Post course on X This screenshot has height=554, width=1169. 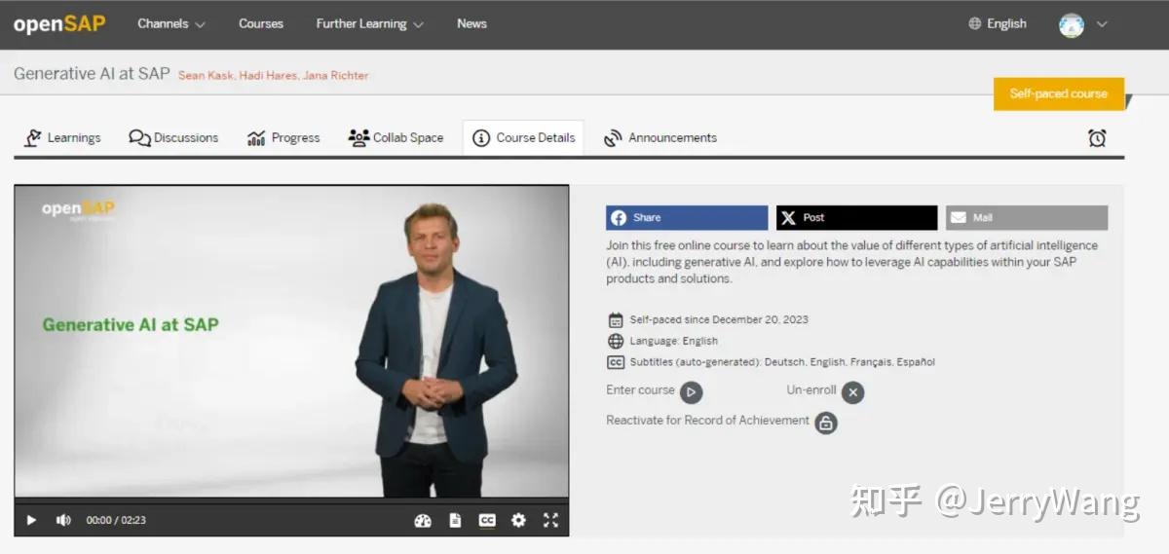point(856,218)
